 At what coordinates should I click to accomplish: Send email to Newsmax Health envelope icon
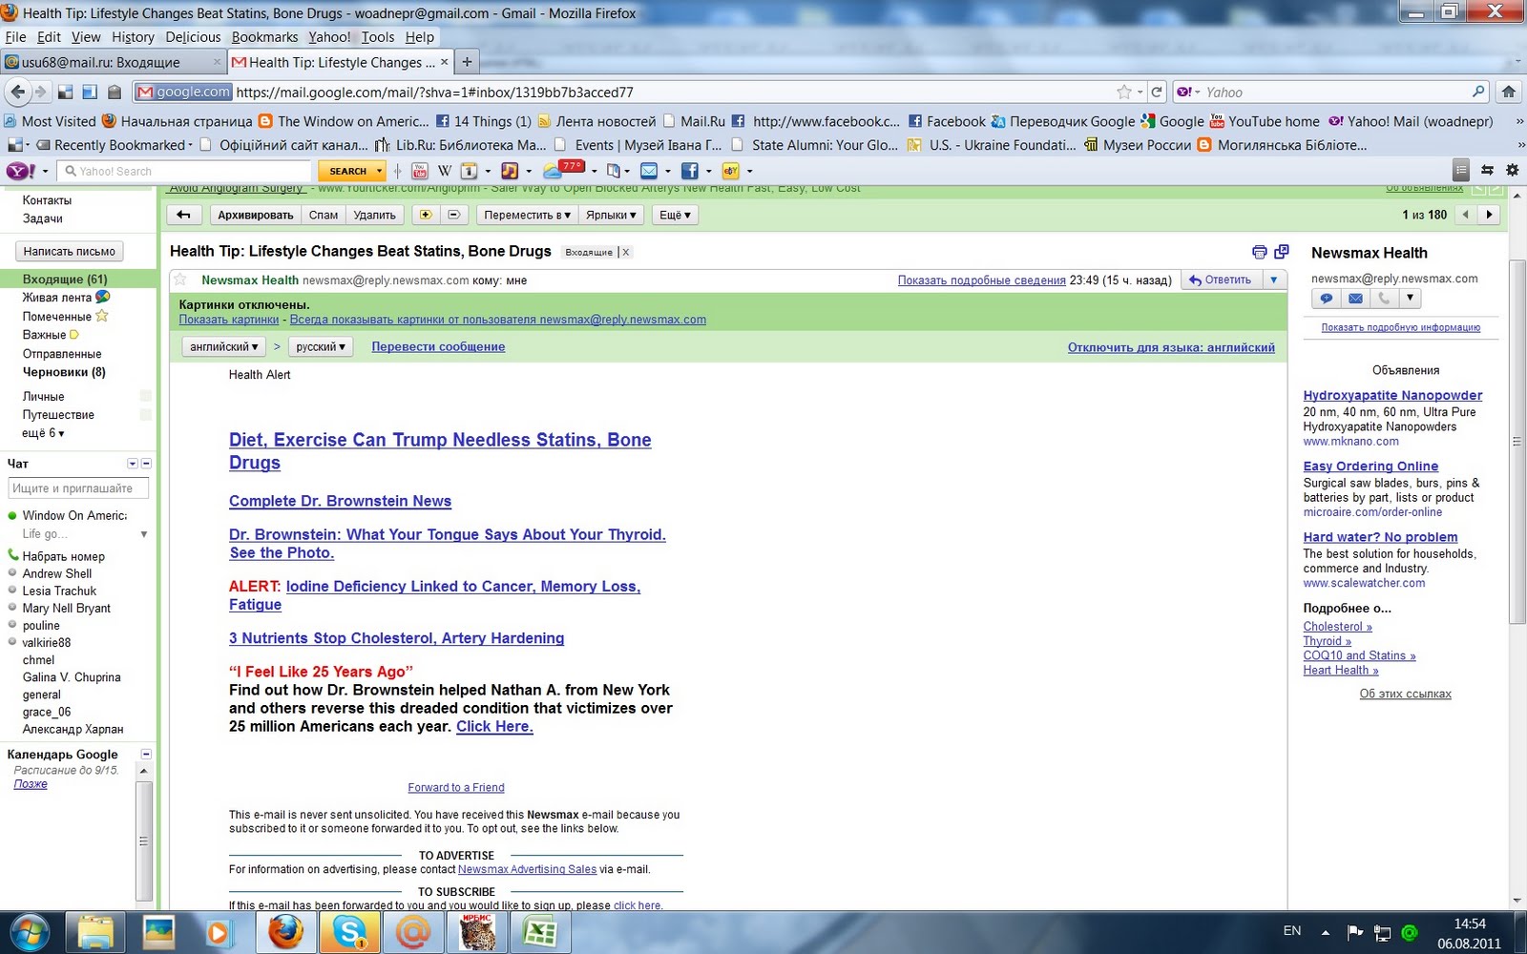click(1355, 299)
